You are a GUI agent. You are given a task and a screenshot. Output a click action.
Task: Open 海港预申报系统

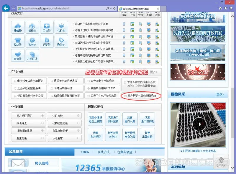(x=65, y=88)
